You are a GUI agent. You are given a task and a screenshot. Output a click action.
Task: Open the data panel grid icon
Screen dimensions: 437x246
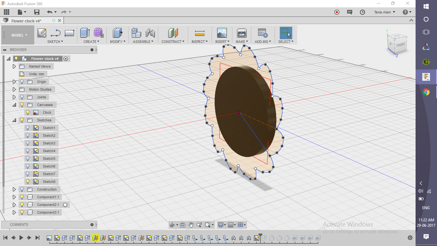[x=6, y=12]
